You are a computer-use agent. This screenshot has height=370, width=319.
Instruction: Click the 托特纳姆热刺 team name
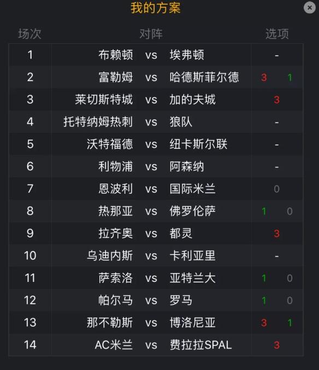click(x=98, y=122)
